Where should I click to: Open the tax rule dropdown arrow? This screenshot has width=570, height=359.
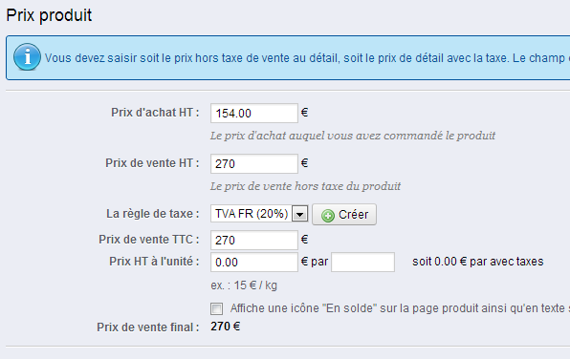click(300, 214)
